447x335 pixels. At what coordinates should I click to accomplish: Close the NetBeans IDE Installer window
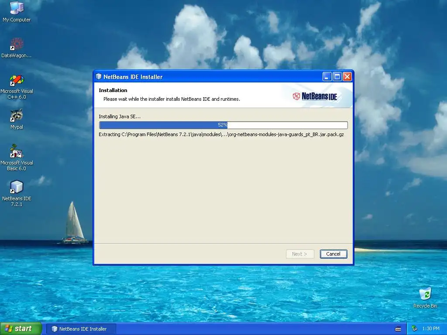pyautogui.click(x=347, y=77)
